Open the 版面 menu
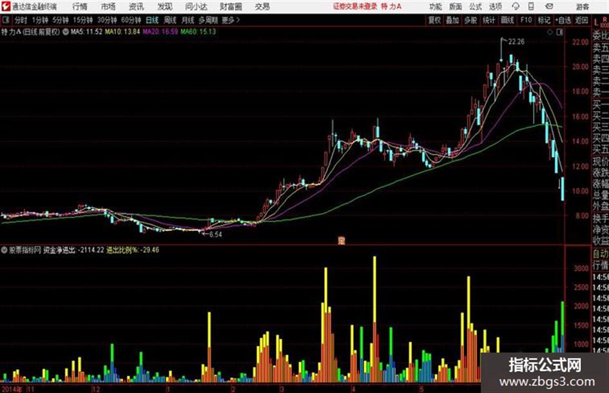 pos(456,6)
